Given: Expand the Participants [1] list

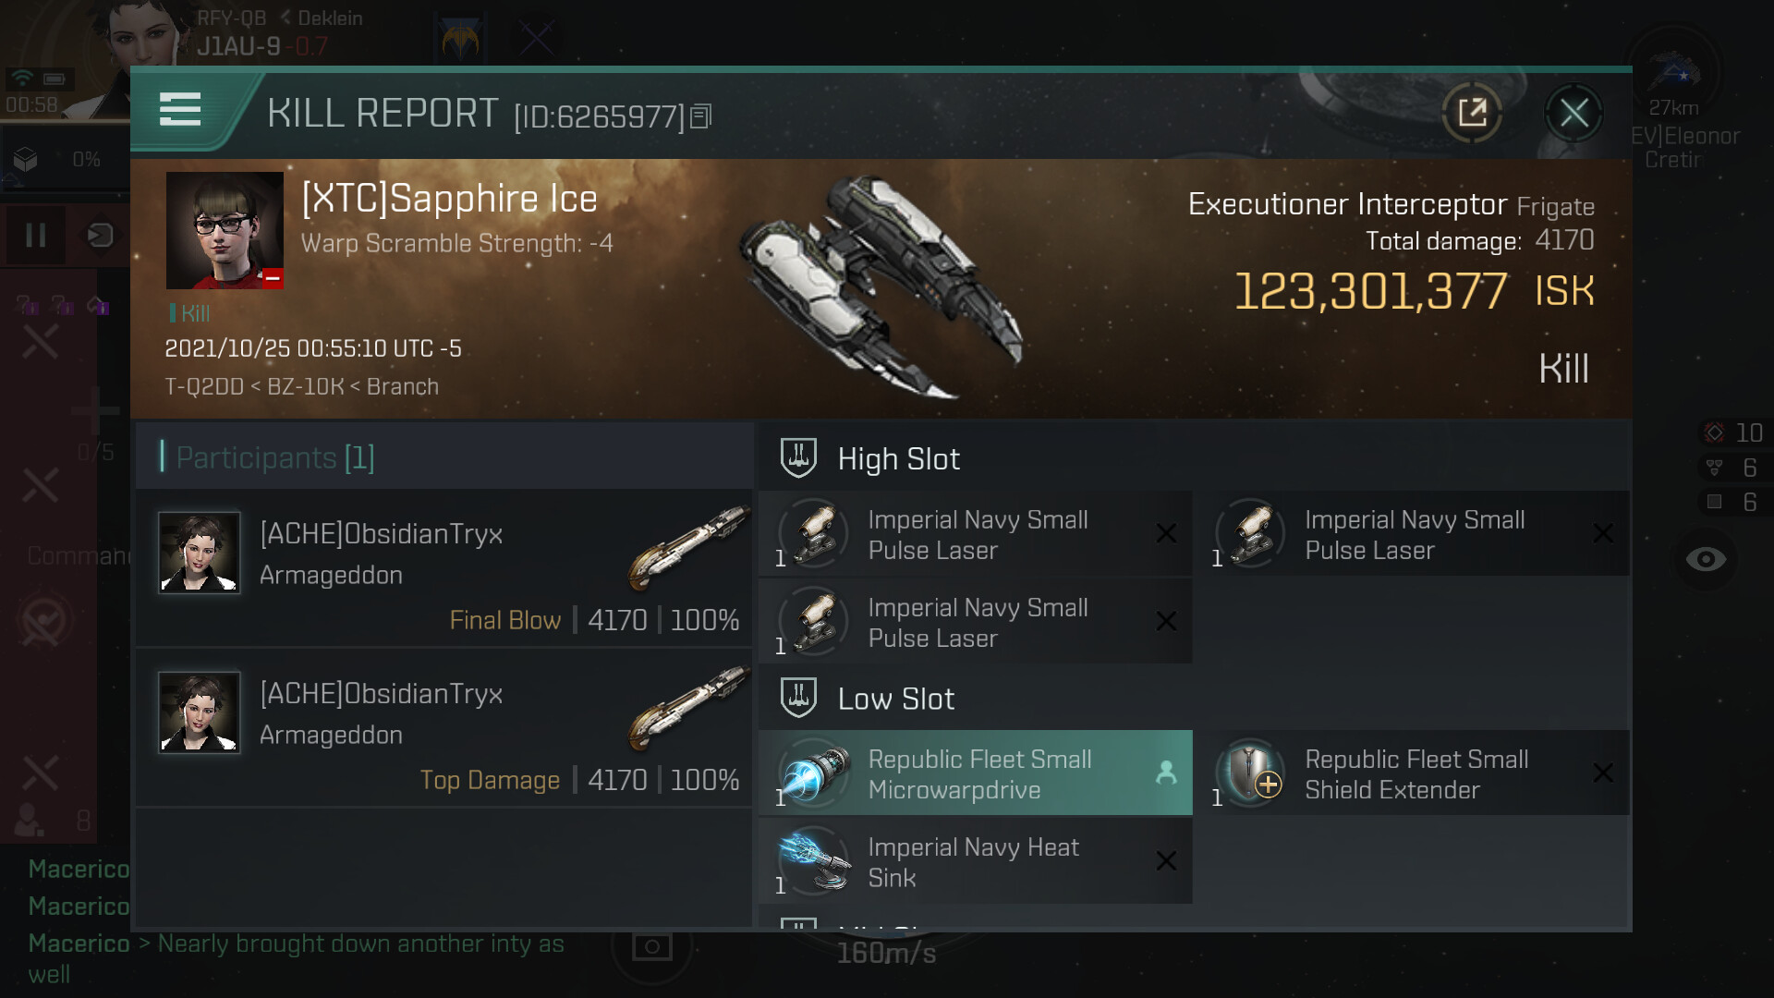Looking at the screenshot, I should (x=274, y=457).
